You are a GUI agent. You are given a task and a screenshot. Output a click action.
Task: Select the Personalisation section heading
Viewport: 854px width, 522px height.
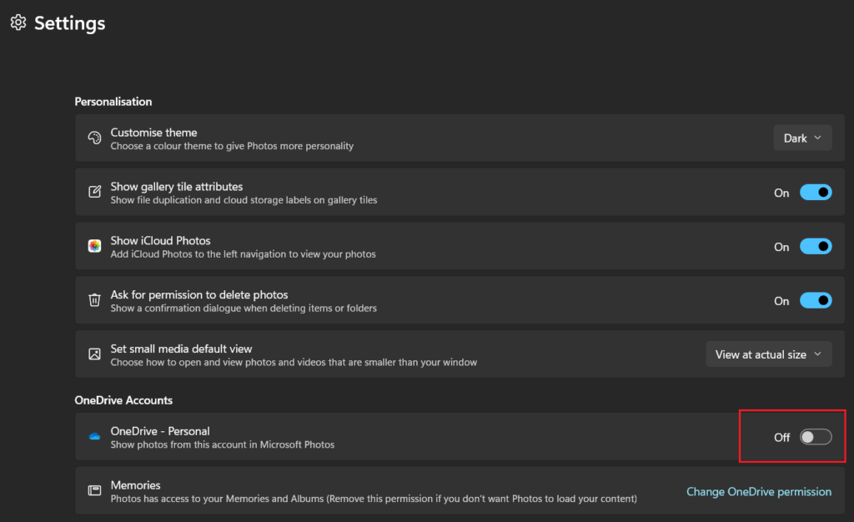click(x=113, y=101)
